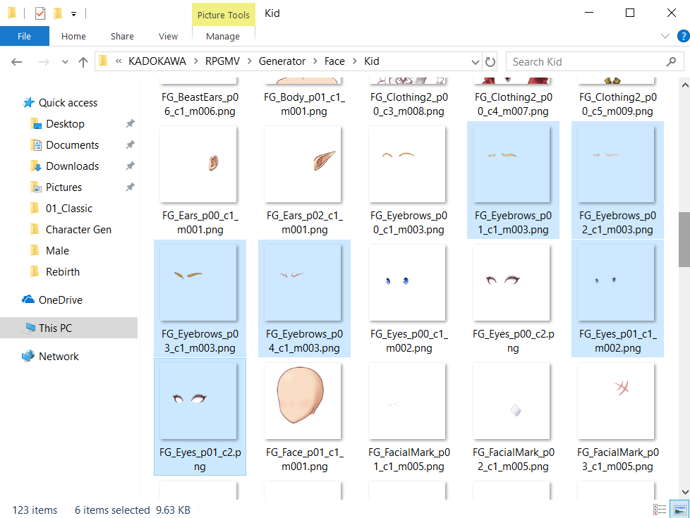Go up one folder level arrow
The height and width of the screenshot is (518, 690).
coord(83,62)
